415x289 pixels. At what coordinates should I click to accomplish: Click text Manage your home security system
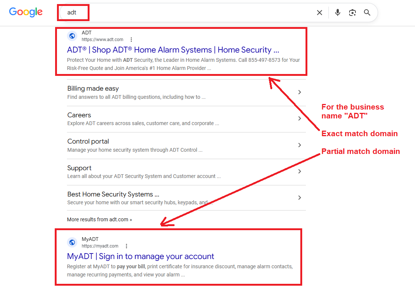pyautogui.click(x=135, y=150)
